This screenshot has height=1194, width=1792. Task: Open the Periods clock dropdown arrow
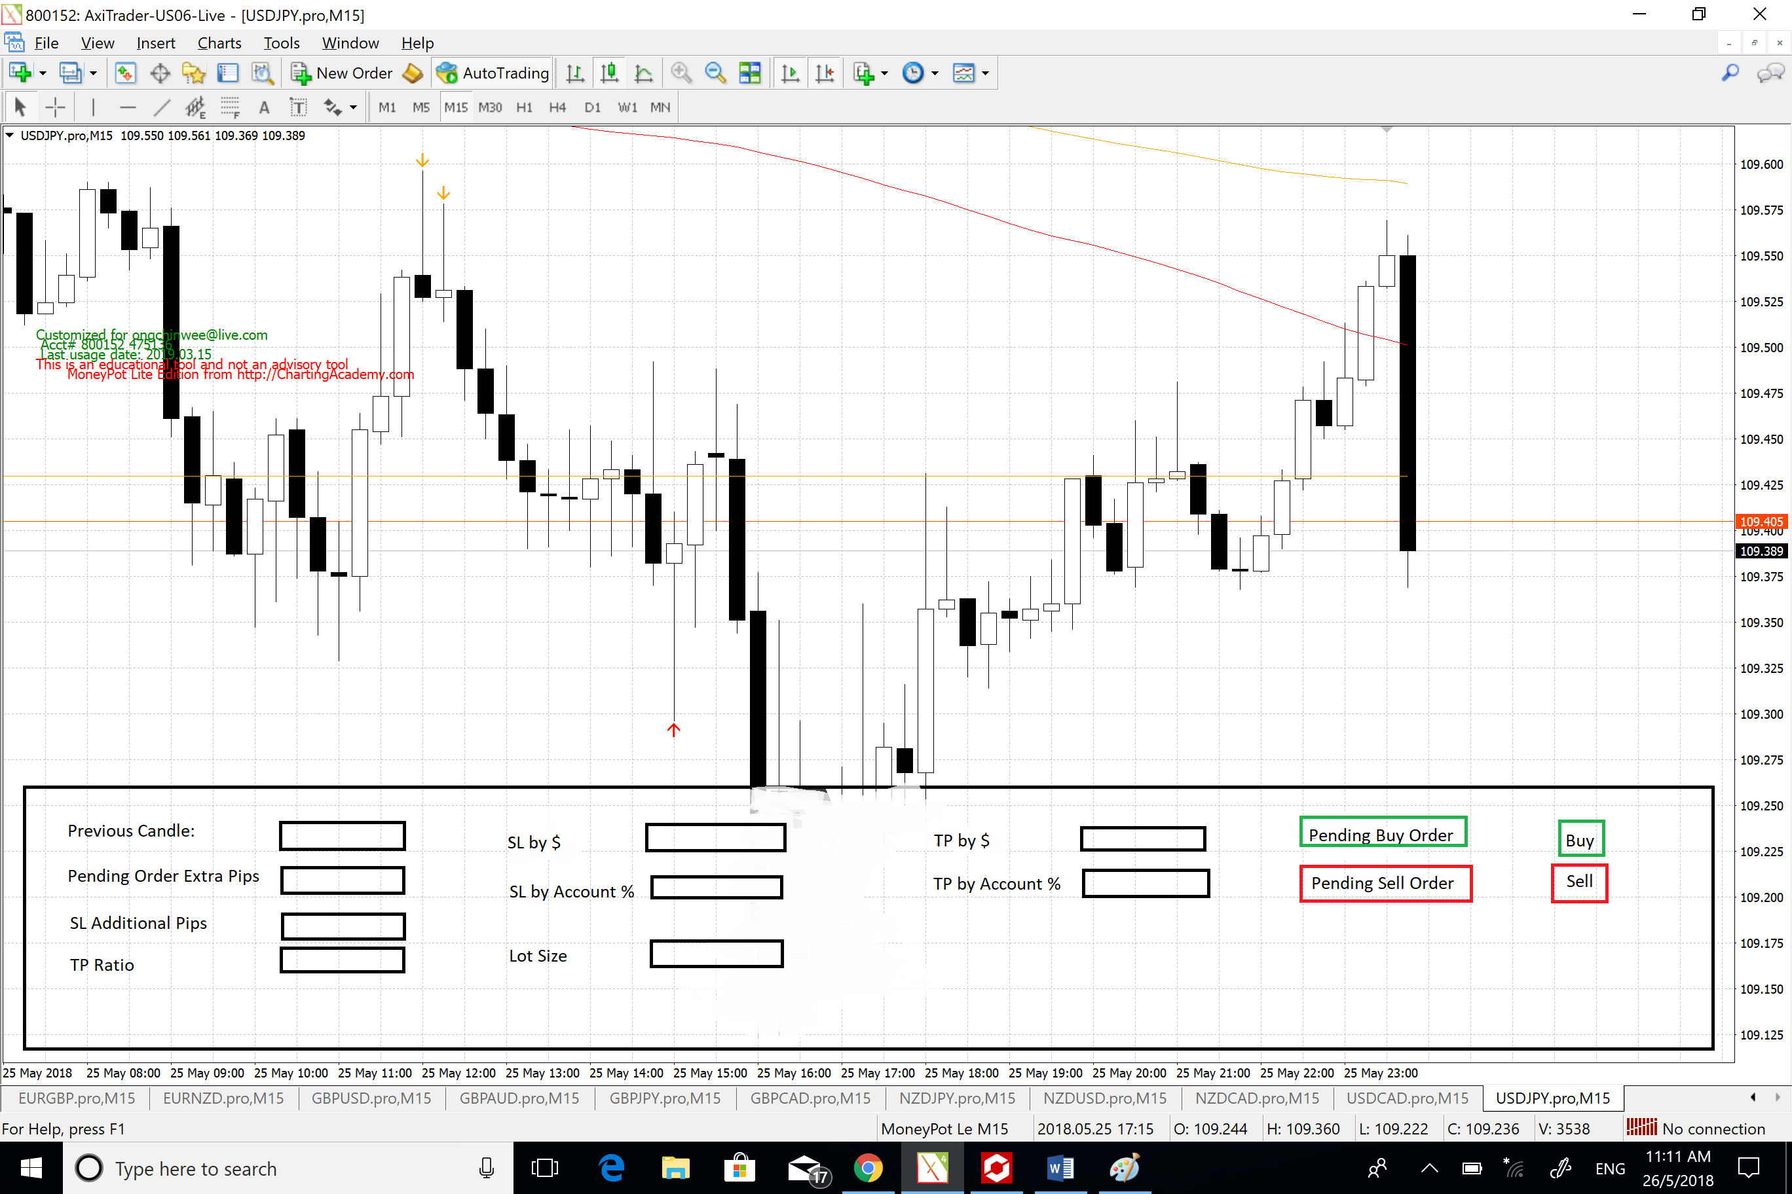coord(935,73)
